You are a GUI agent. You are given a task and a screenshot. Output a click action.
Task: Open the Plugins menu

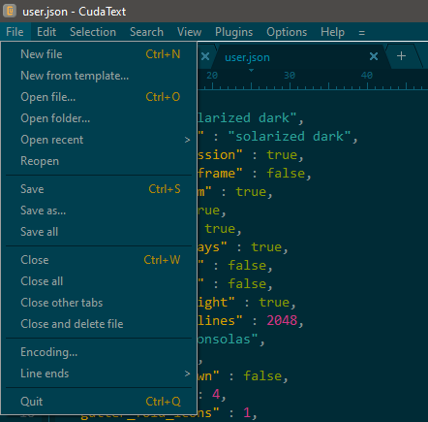pos(234,32)
